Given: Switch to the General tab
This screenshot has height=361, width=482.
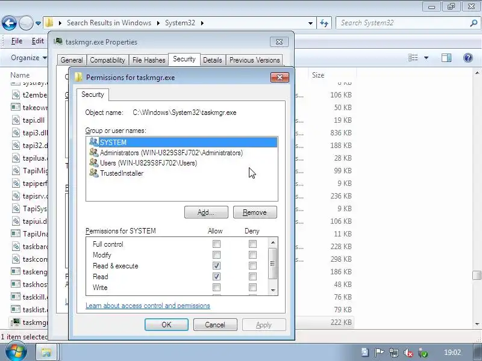Looking at the screenshot, I should pos(72,60).
